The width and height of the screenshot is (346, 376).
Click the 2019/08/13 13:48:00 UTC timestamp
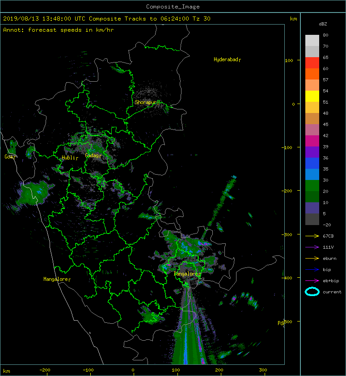[44, 19]
